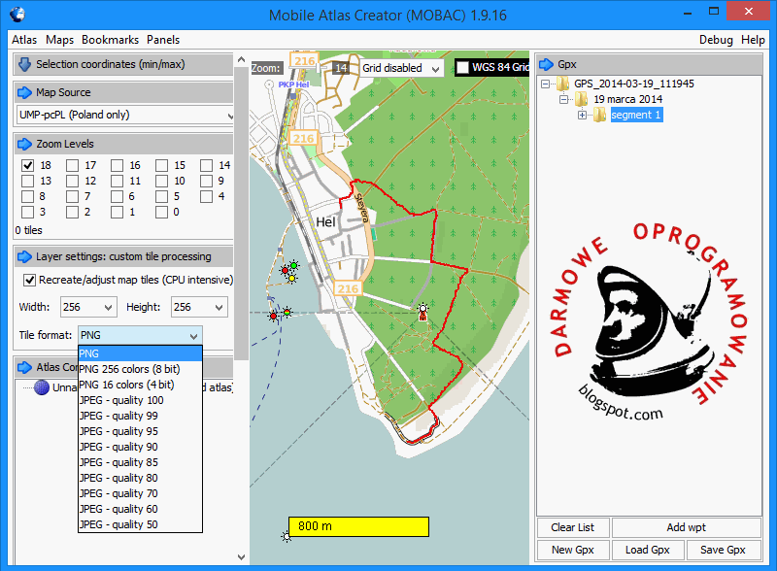Open the Atlas menu
777x571 pixels.
click(24, 40)
